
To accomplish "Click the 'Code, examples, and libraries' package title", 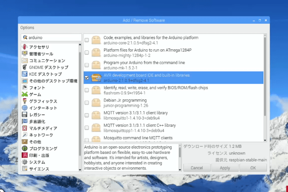I will pos(151,38).
